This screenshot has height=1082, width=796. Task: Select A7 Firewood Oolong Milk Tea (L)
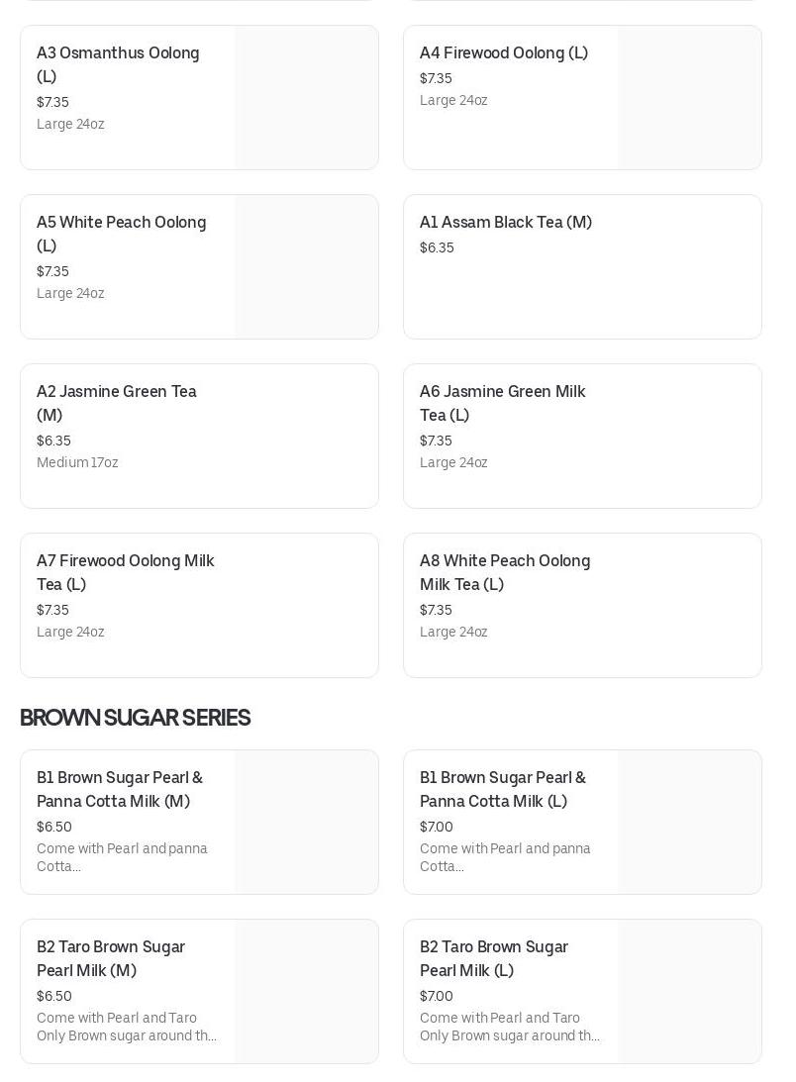pos(126,572)
